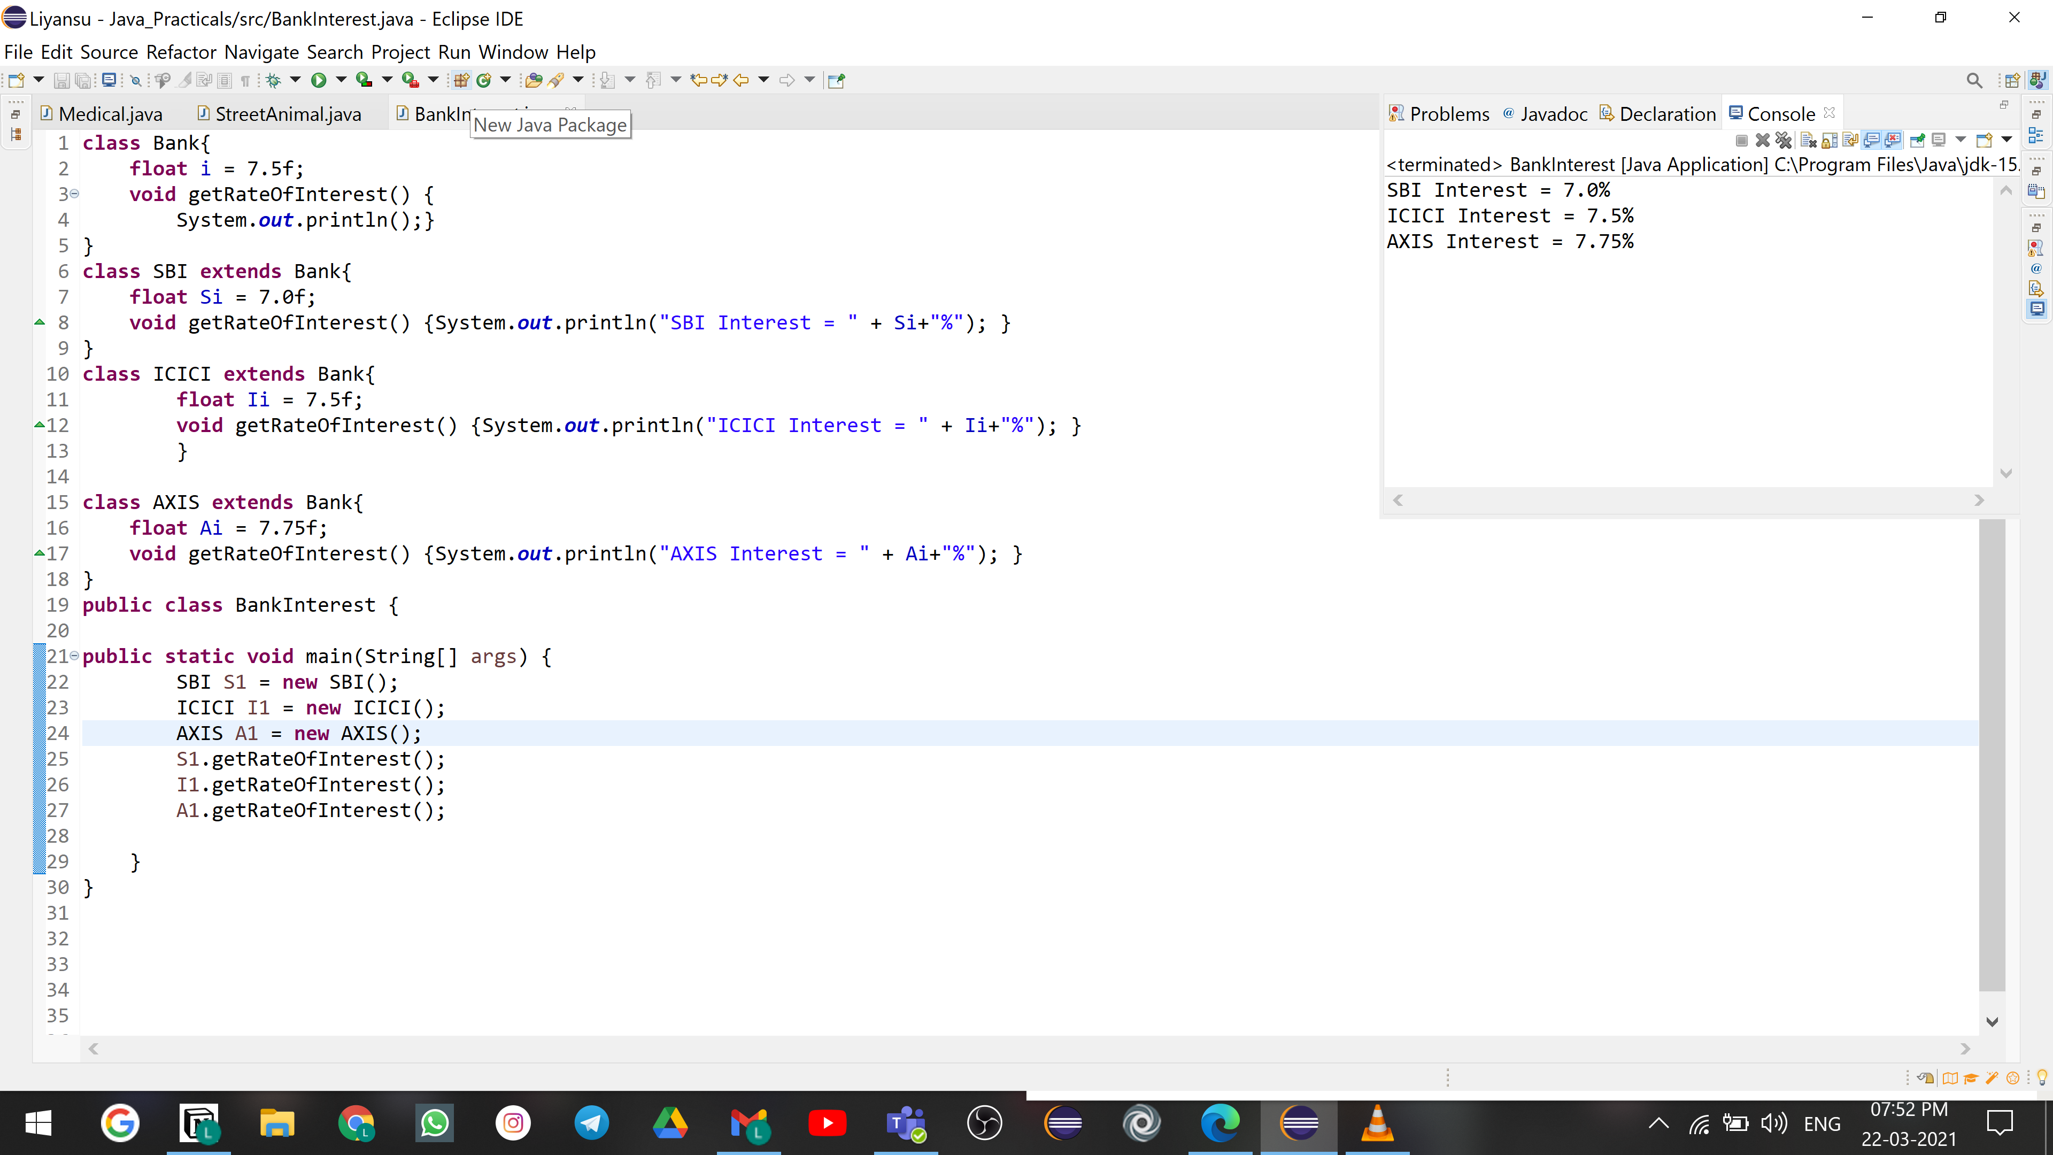This screenshot has width=2053, height=1155.
Task: Toggle Pin Console button
Action: 1918,141
